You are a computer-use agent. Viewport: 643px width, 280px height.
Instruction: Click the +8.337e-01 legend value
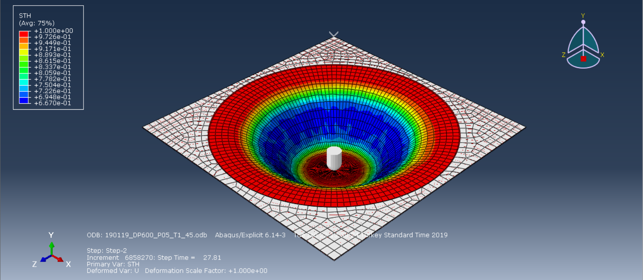pos(53,67)
